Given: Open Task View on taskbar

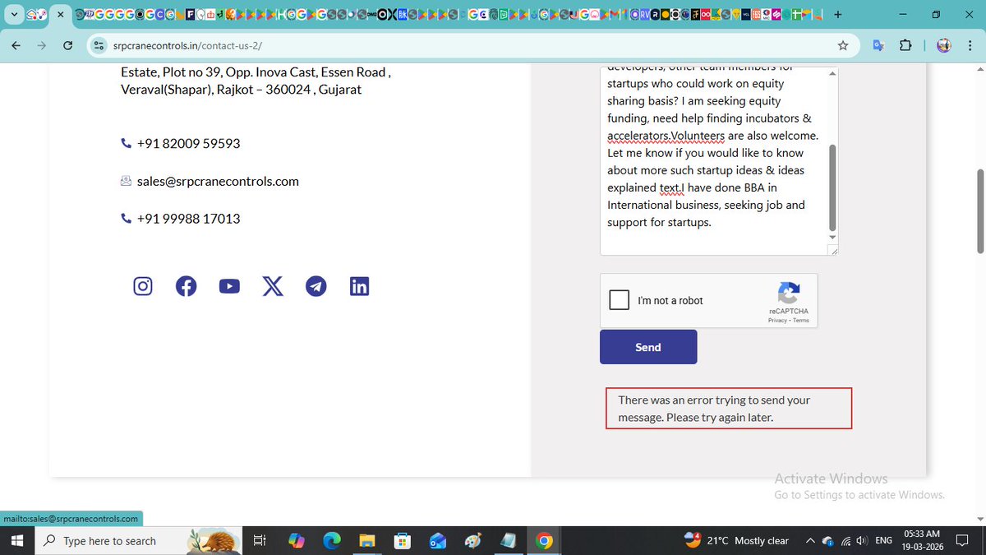Looking at the screenshot, I should (x=259, y=540).
